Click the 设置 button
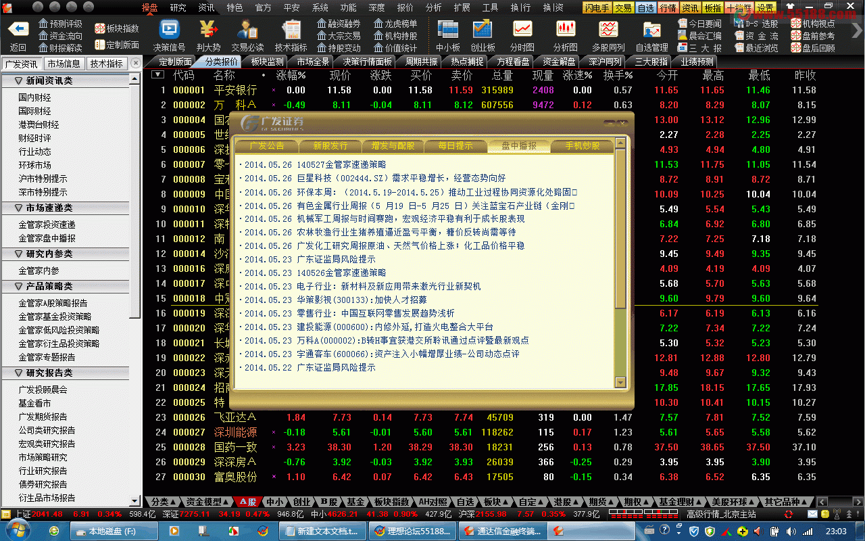Viewport: 865px width, 541px height. click(x=766, y=7)
